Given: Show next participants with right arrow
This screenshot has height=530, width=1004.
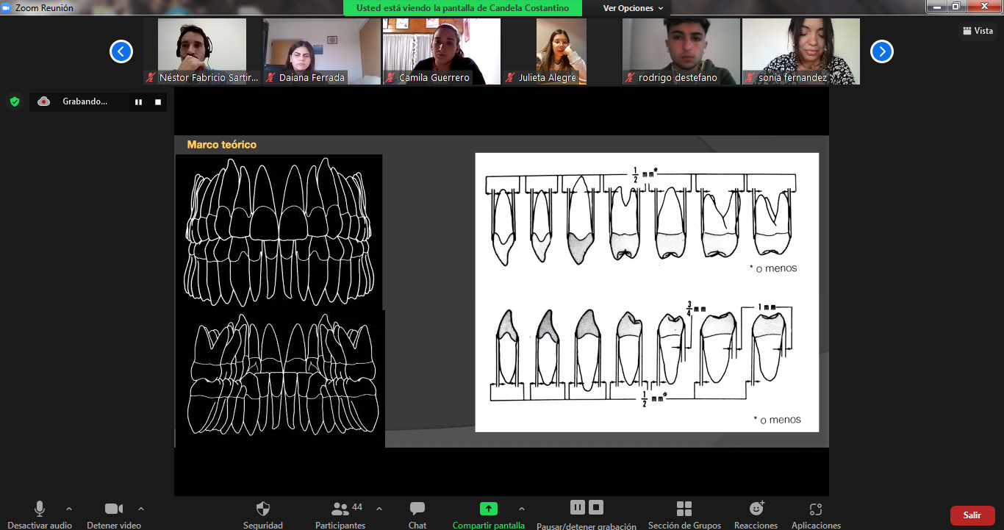Looking at the screenshot, I should tap(882, 51).
